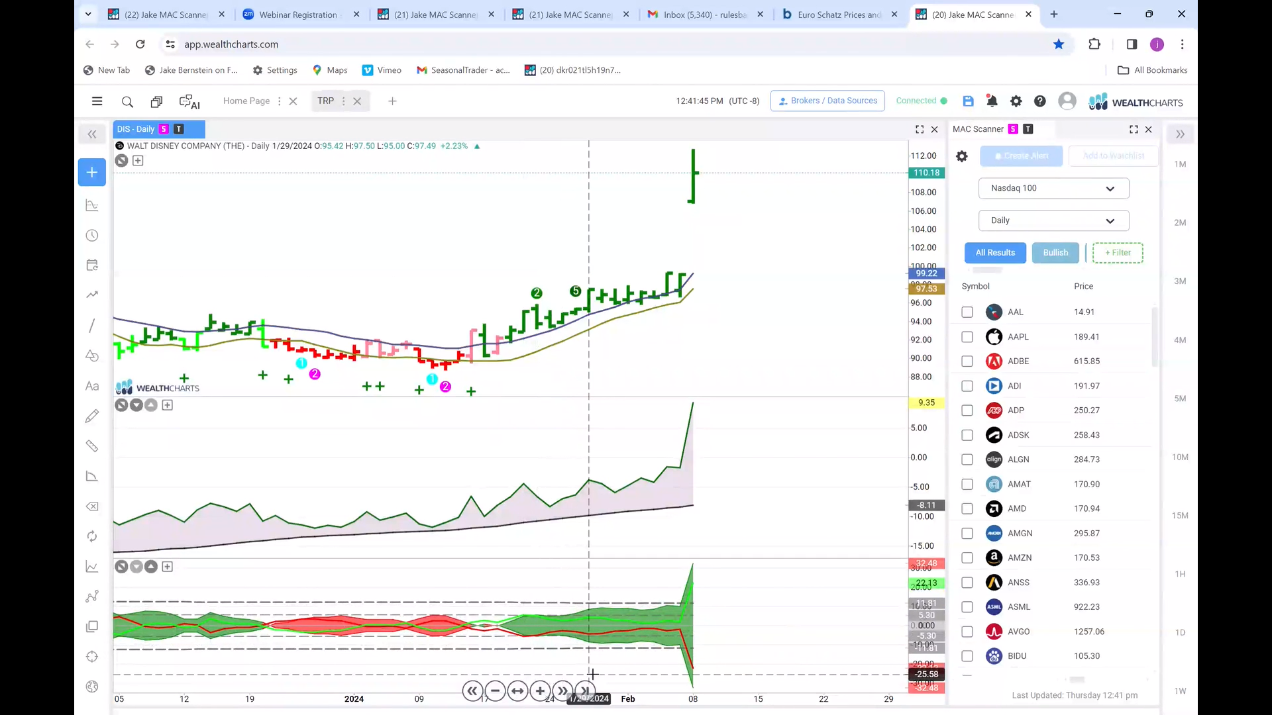Image resolution: width=1272 pixels, height=715 pixels.
Task: Select the ruler measurement tool
Action: click(92, 446)
